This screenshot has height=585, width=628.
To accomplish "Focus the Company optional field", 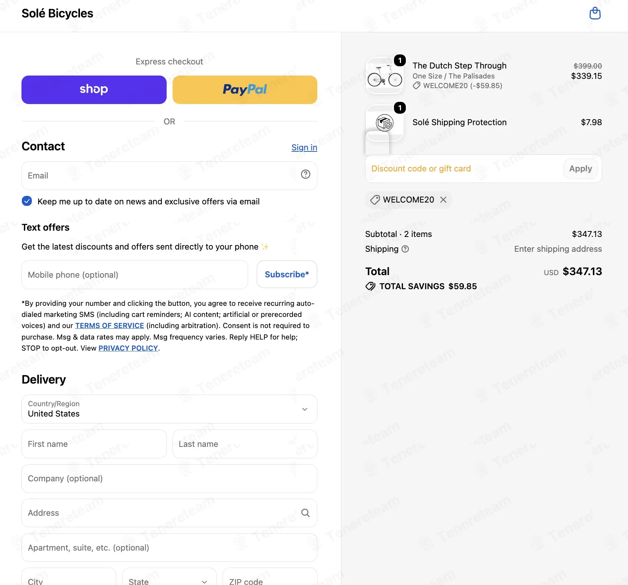I will coord(169,478).
